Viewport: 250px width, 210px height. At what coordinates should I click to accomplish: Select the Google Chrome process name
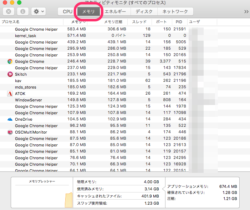coord(30,61)
